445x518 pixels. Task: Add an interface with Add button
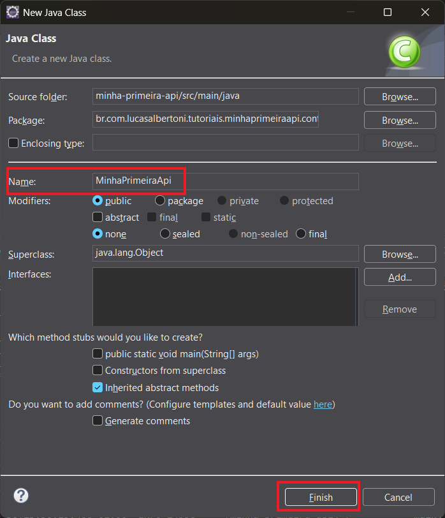click(x=400, y=277)
